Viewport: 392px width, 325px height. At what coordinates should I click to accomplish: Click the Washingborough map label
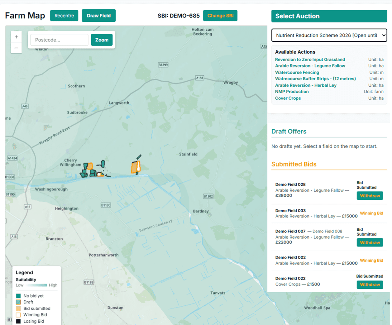[51, 189]
